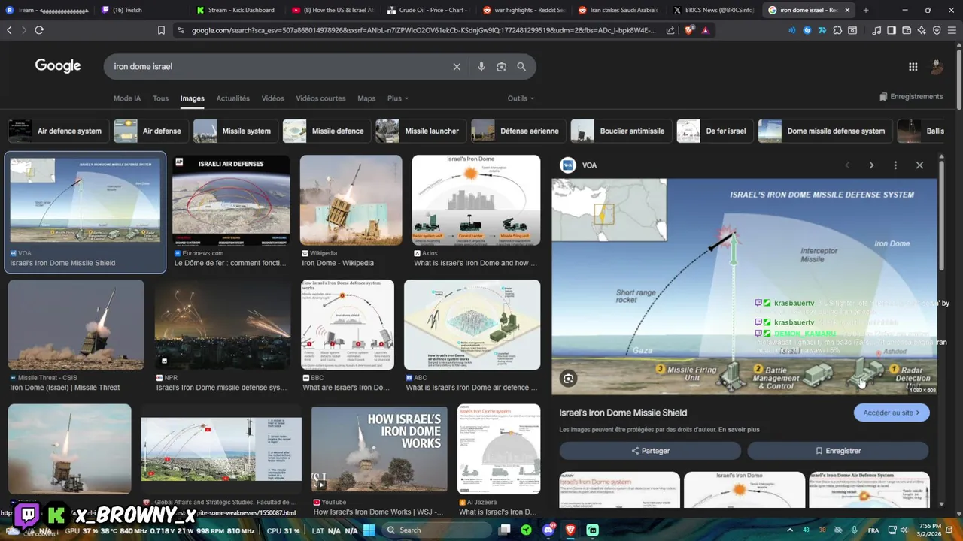Switch to Kick Dashboard browser tab
The image size is (963, 541).
tap(235, 10)
